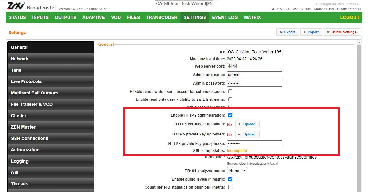Click the Delete Settings button
The width and height of the screenshot is (370, 192).
[342, 32]
